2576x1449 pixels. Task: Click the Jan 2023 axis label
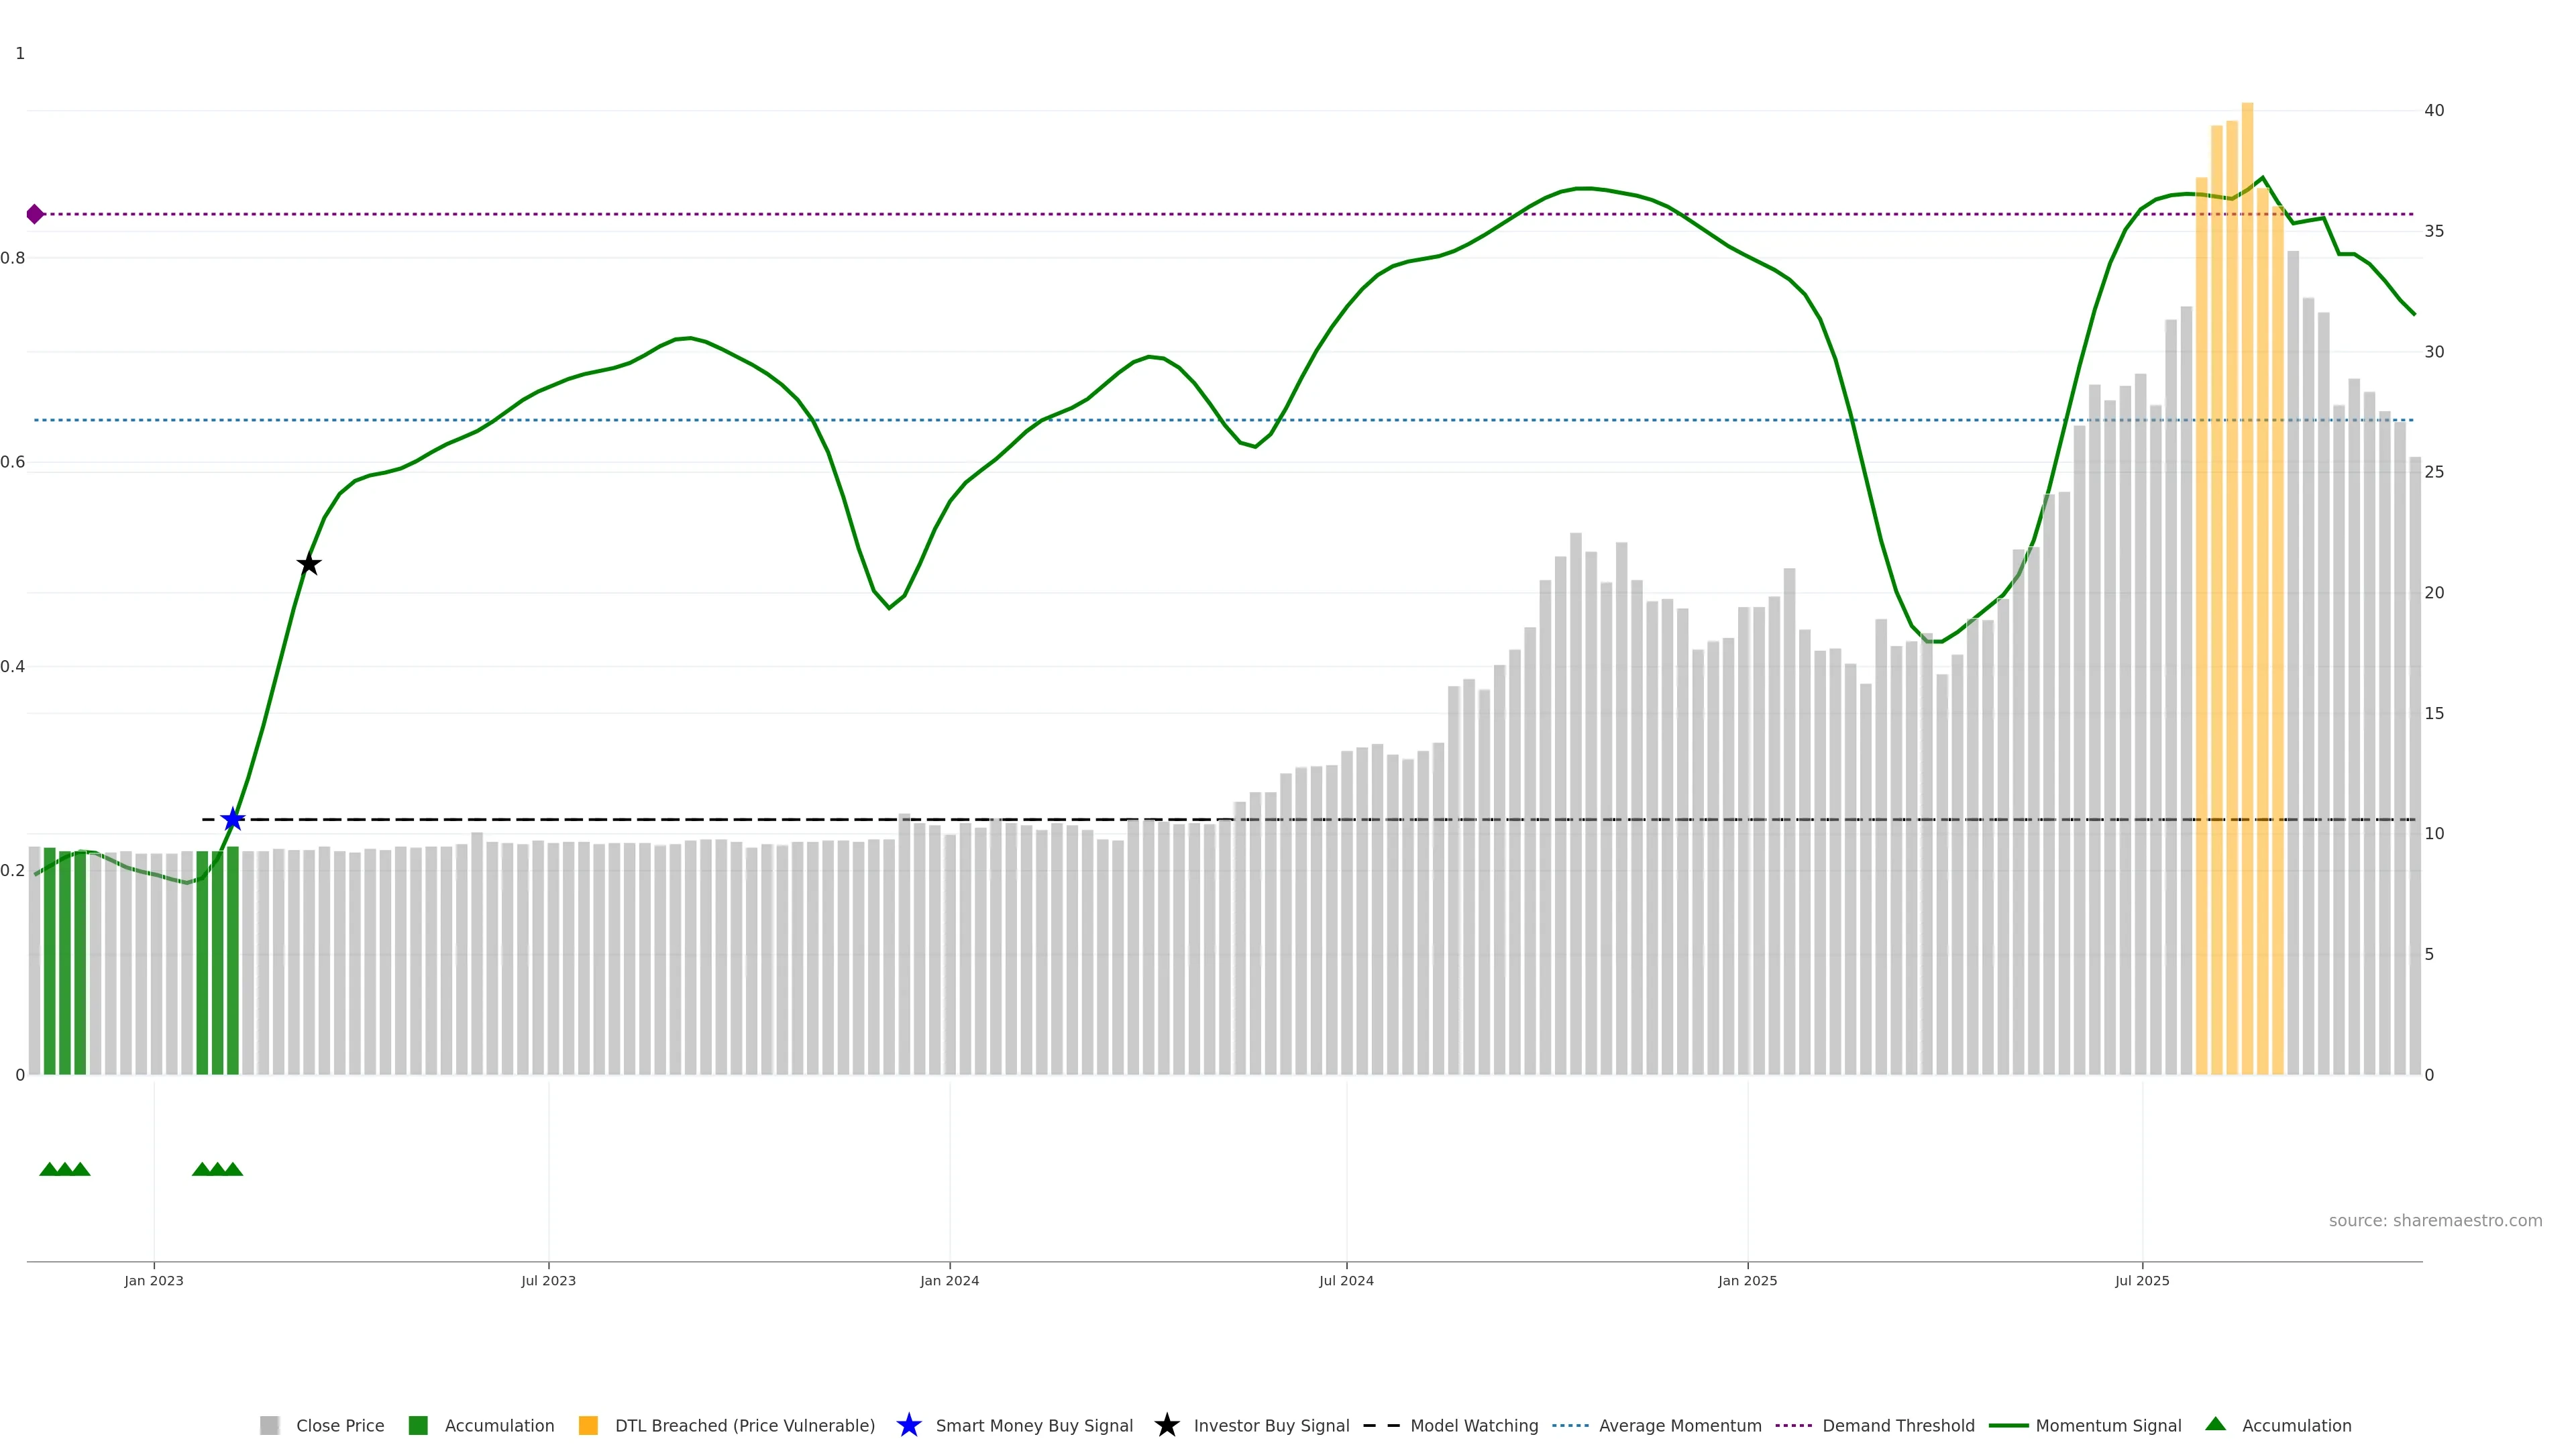[154, 1280]
